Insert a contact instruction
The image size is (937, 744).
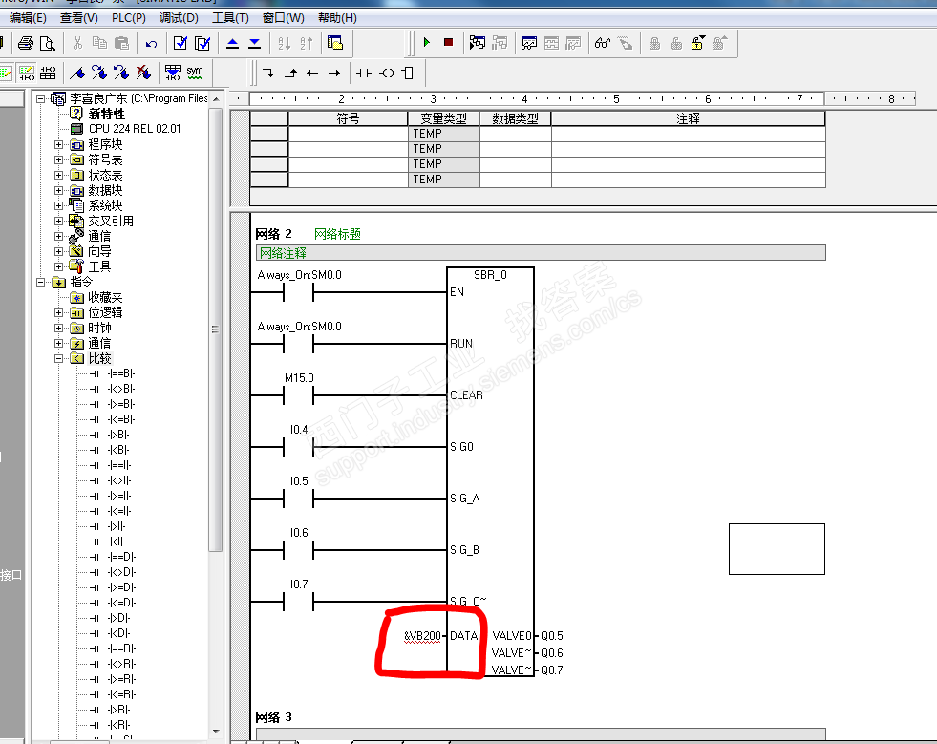click(363, 73)
